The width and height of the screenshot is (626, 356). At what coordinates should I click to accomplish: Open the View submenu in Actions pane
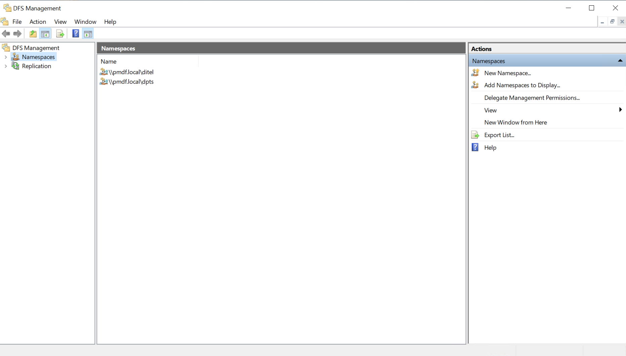click(x=490, y=110)
